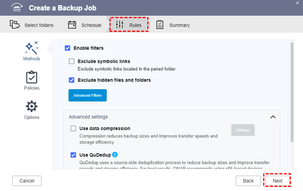Click the Schedule calendar icon
This screenshot has width=303, height=191.
pos(72,25)
